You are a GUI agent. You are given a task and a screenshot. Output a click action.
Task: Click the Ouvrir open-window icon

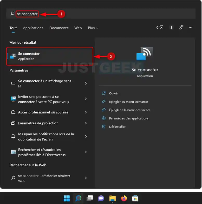point(103,93)
